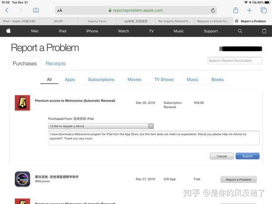Switch to the Request a refund for browser tab

[214, 21]
